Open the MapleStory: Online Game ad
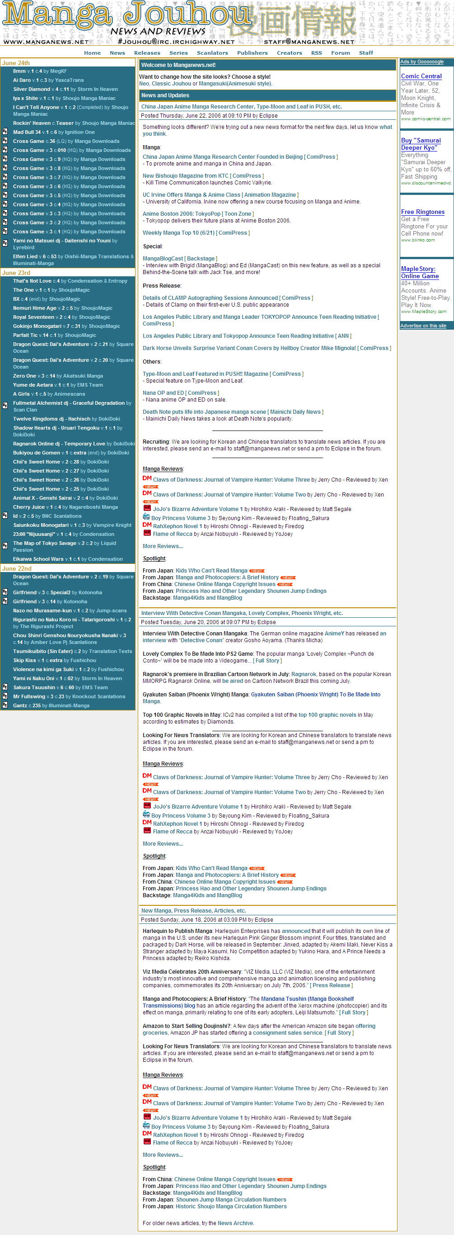This screenshot has width=454, height=1235. (420, 272)
